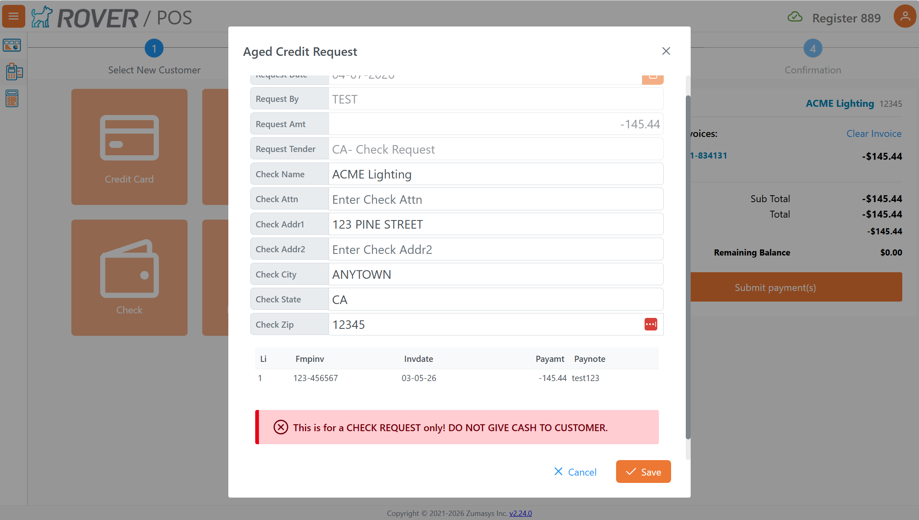Open the calculator tool in the sidebar
Image resolution: width=919 pixels, height=520 pixels.
pos(12,98)
